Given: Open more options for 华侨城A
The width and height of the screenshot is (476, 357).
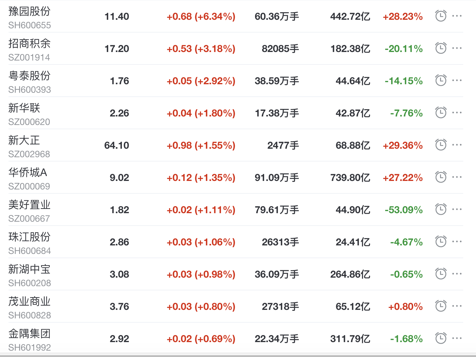Looking at the screenshot, I should pos(457,177).
